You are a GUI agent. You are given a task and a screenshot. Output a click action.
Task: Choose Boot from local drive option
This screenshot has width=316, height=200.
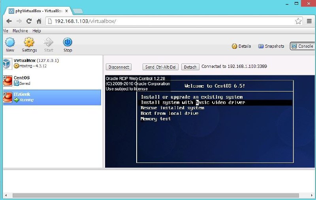169,113
